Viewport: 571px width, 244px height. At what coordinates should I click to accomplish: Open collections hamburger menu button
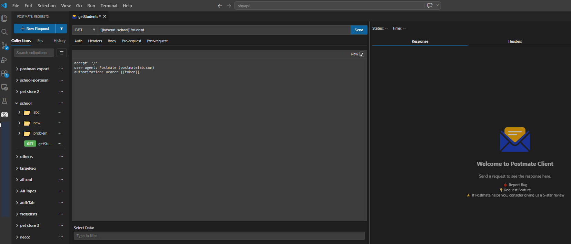coord(61,53)
